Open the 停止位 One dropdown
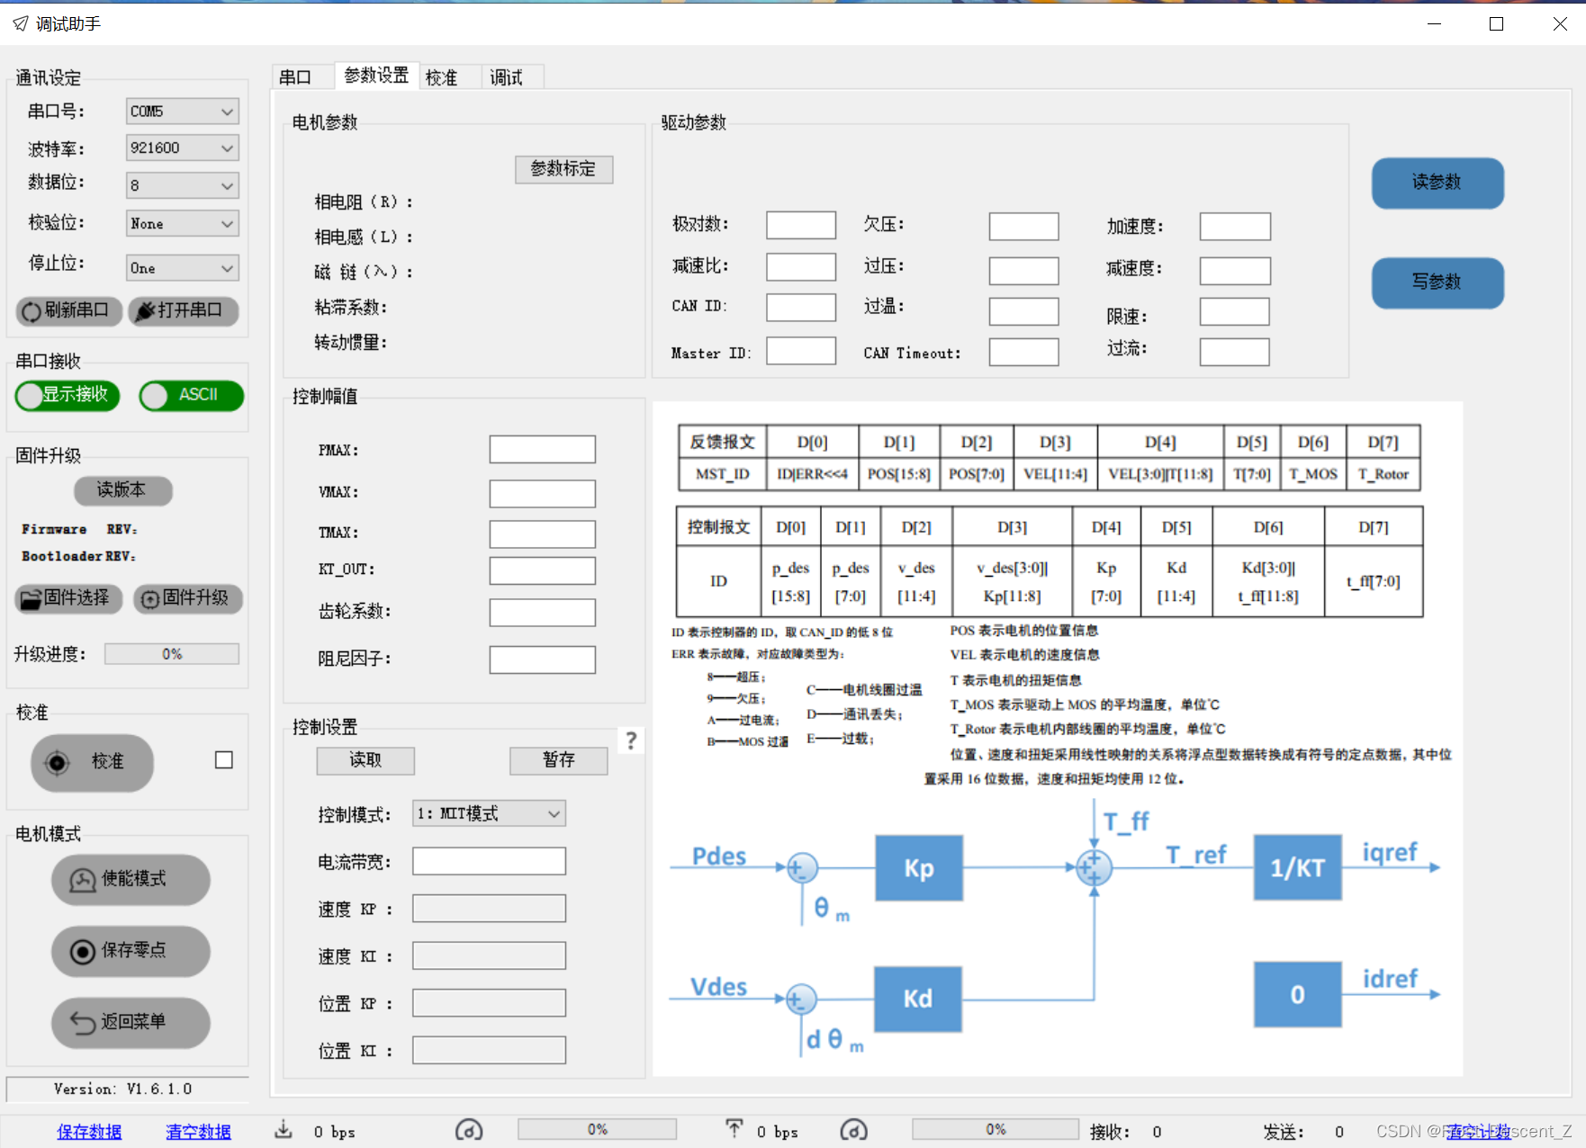Image resolution: width=1586 pixels, height=1148 pixels. 183,268
